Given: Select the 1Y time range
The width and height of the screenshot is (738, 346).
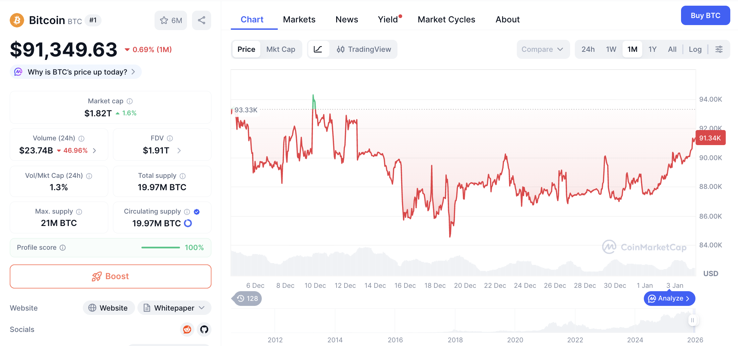Looking at the screenshot, I should click(652, 49).
